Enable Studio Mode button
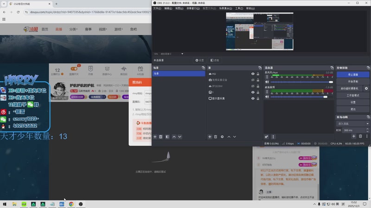This screenshot has height=208, width=371. pyautogui.click(x=353, y=95)
